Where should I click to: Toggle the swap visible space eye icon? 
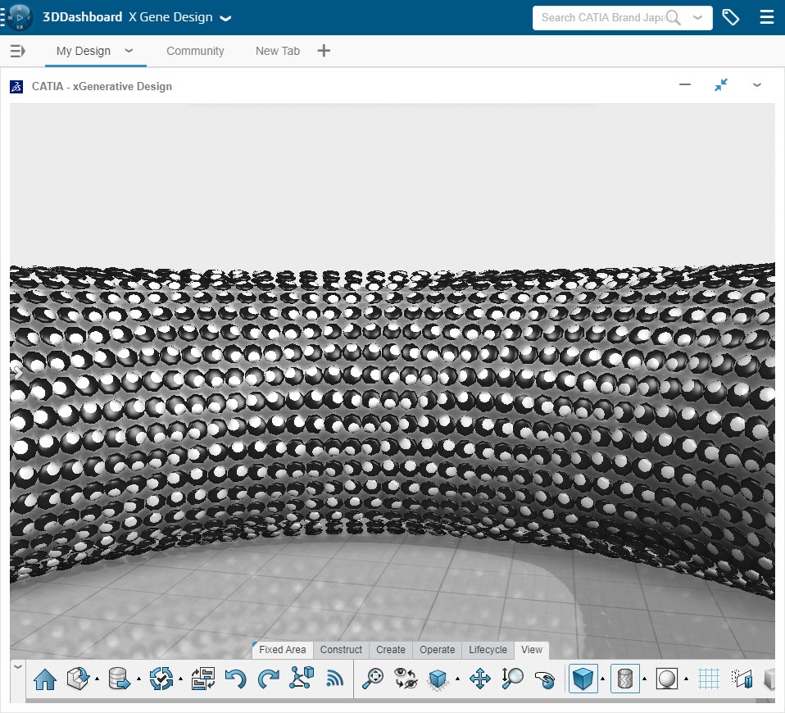pyautogui.click(x=406, y=679)
